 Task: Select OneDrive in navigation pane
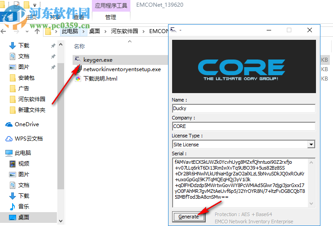(x=27, y=124)
